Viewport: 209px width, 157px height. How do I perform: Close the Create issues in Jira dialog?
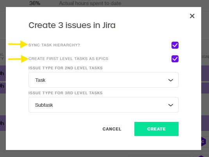point(192,16)
